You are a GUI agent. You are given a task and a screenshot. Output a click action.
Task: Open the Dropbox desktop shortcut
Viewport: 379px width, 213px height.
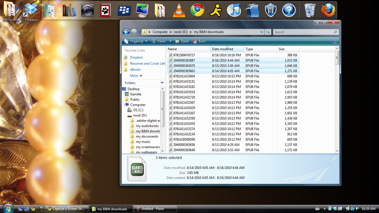[31, 12]
